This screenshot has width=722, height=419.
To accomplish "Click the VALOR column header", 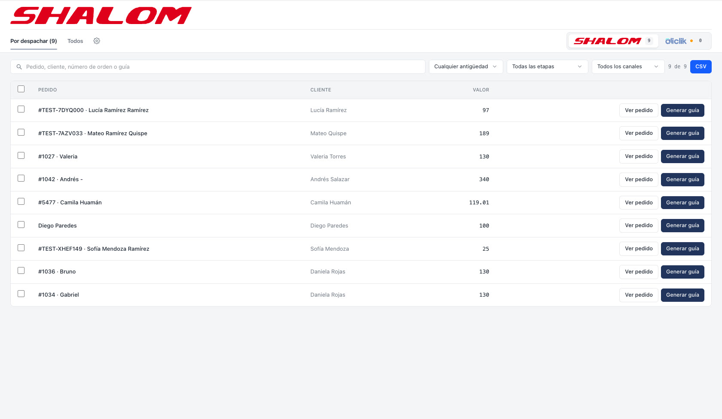I will click(x=481, y=90).
